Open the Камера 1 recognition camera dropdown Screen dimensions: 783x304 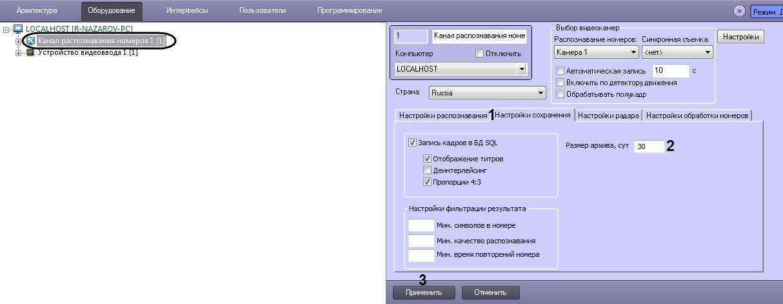633,52
